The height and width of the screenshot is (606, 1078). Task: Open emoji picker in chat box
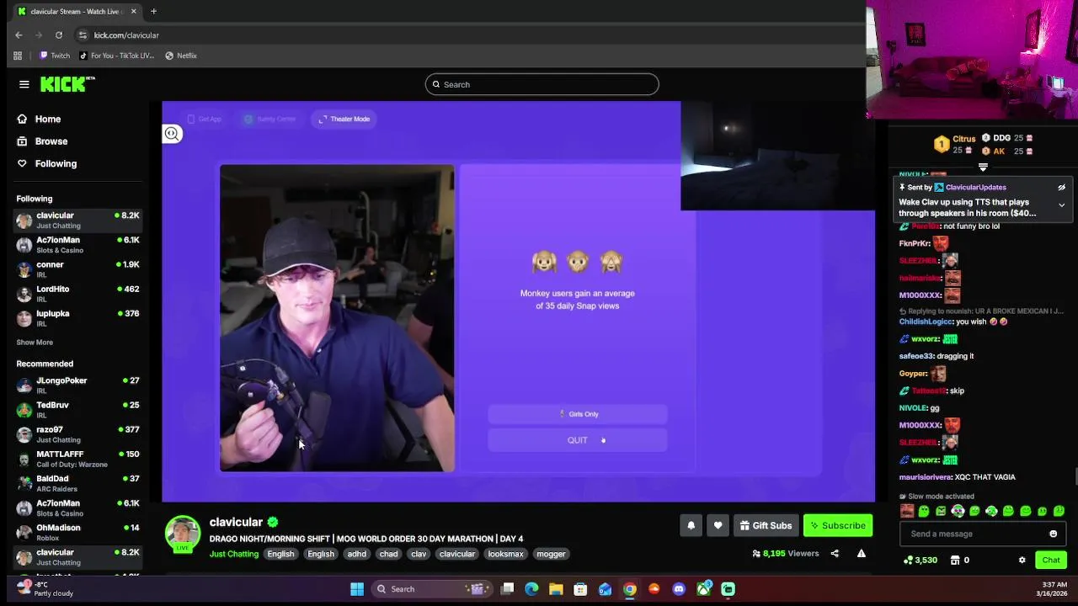(x=1053, y=534)
